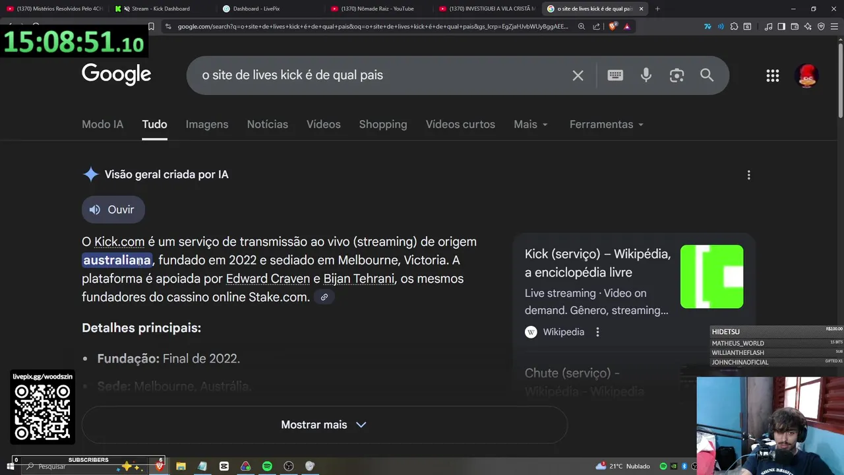844x475 pixels.
Task: Click the share page icon in address bar
Action: click(596, 26)
